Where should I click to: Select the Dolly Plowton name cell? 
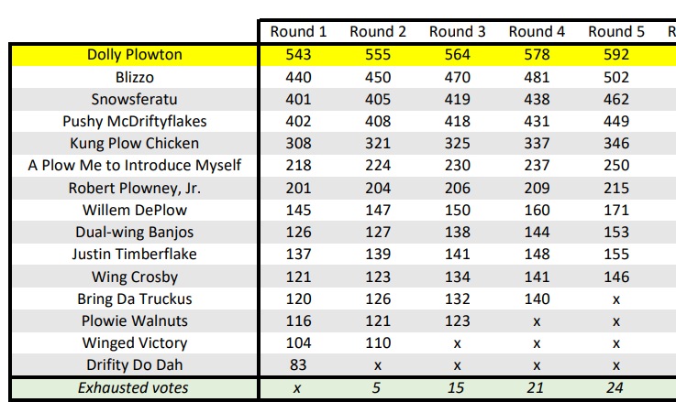pos(135,55)
